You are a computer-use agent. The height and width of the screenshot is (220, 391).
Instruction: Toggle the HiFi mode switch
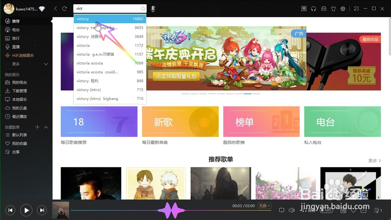click(326, 210)
